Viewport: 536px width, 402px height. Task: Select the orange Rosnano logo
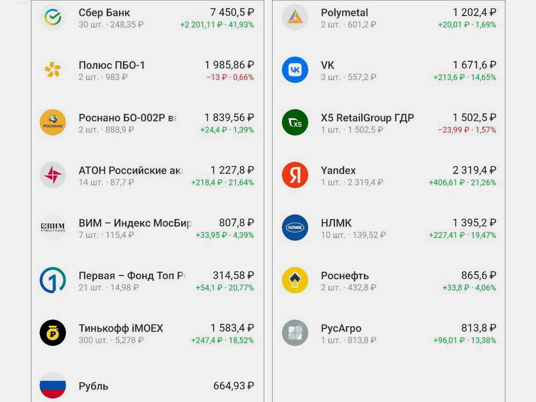[53, 122]
